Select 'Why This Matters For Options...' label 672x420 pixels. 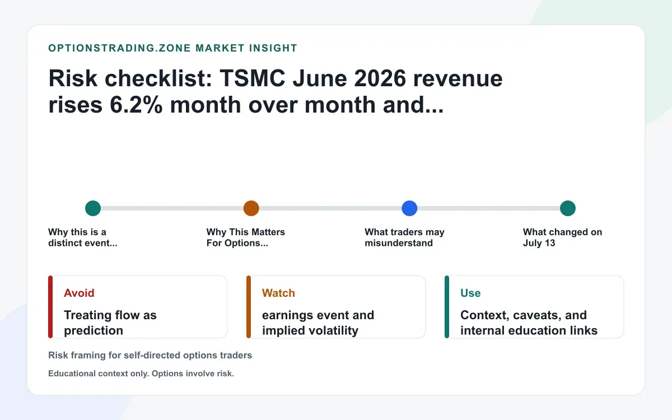(x=245, y=237)
